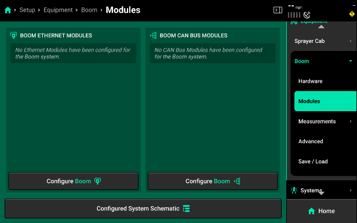Expand the Measurements submenu arrow
Image resolution: width=357 pixels, height=223 pixels.
[x=351, y=121]
